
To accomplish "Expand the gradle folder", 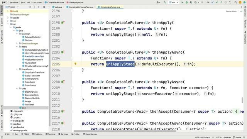I will pos(8,18).
